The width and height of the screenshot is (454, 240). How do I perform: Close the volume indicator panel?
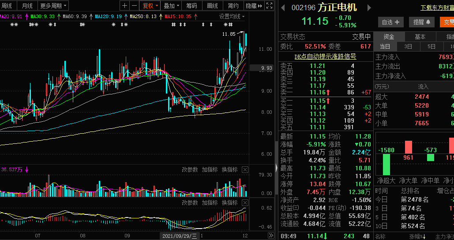click(245, 170)
